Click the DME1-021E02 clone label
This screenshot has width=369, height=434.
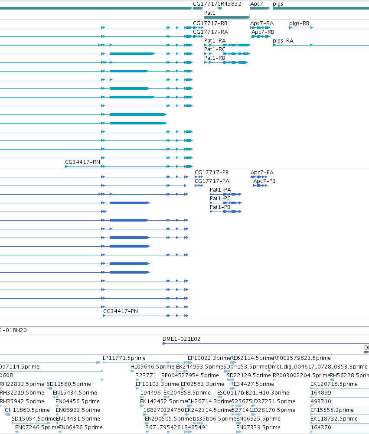[x=181, y=339]
